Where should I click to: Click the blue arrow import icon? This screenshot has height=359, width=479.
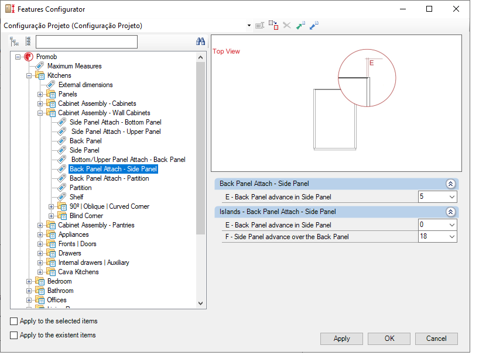[314, 25]
